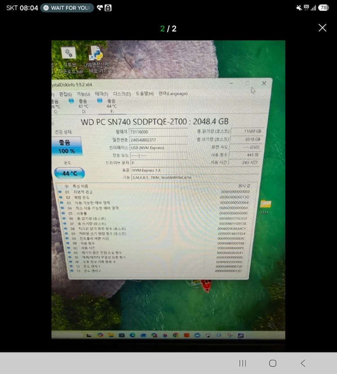This screenshot has width=337, height=374.
Task: Click the interface field USB (NVM Express)
Action: coord(158,147)
